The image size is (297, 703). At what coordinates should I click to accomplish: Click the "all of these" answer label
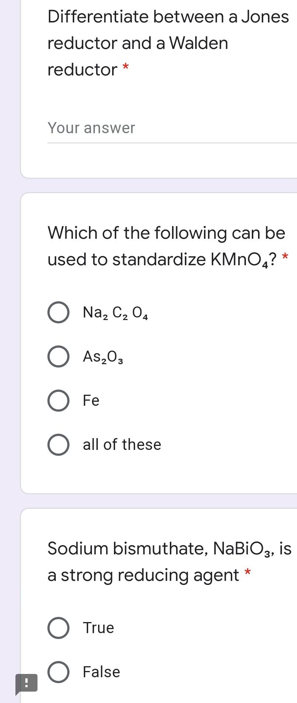[121, 444]
